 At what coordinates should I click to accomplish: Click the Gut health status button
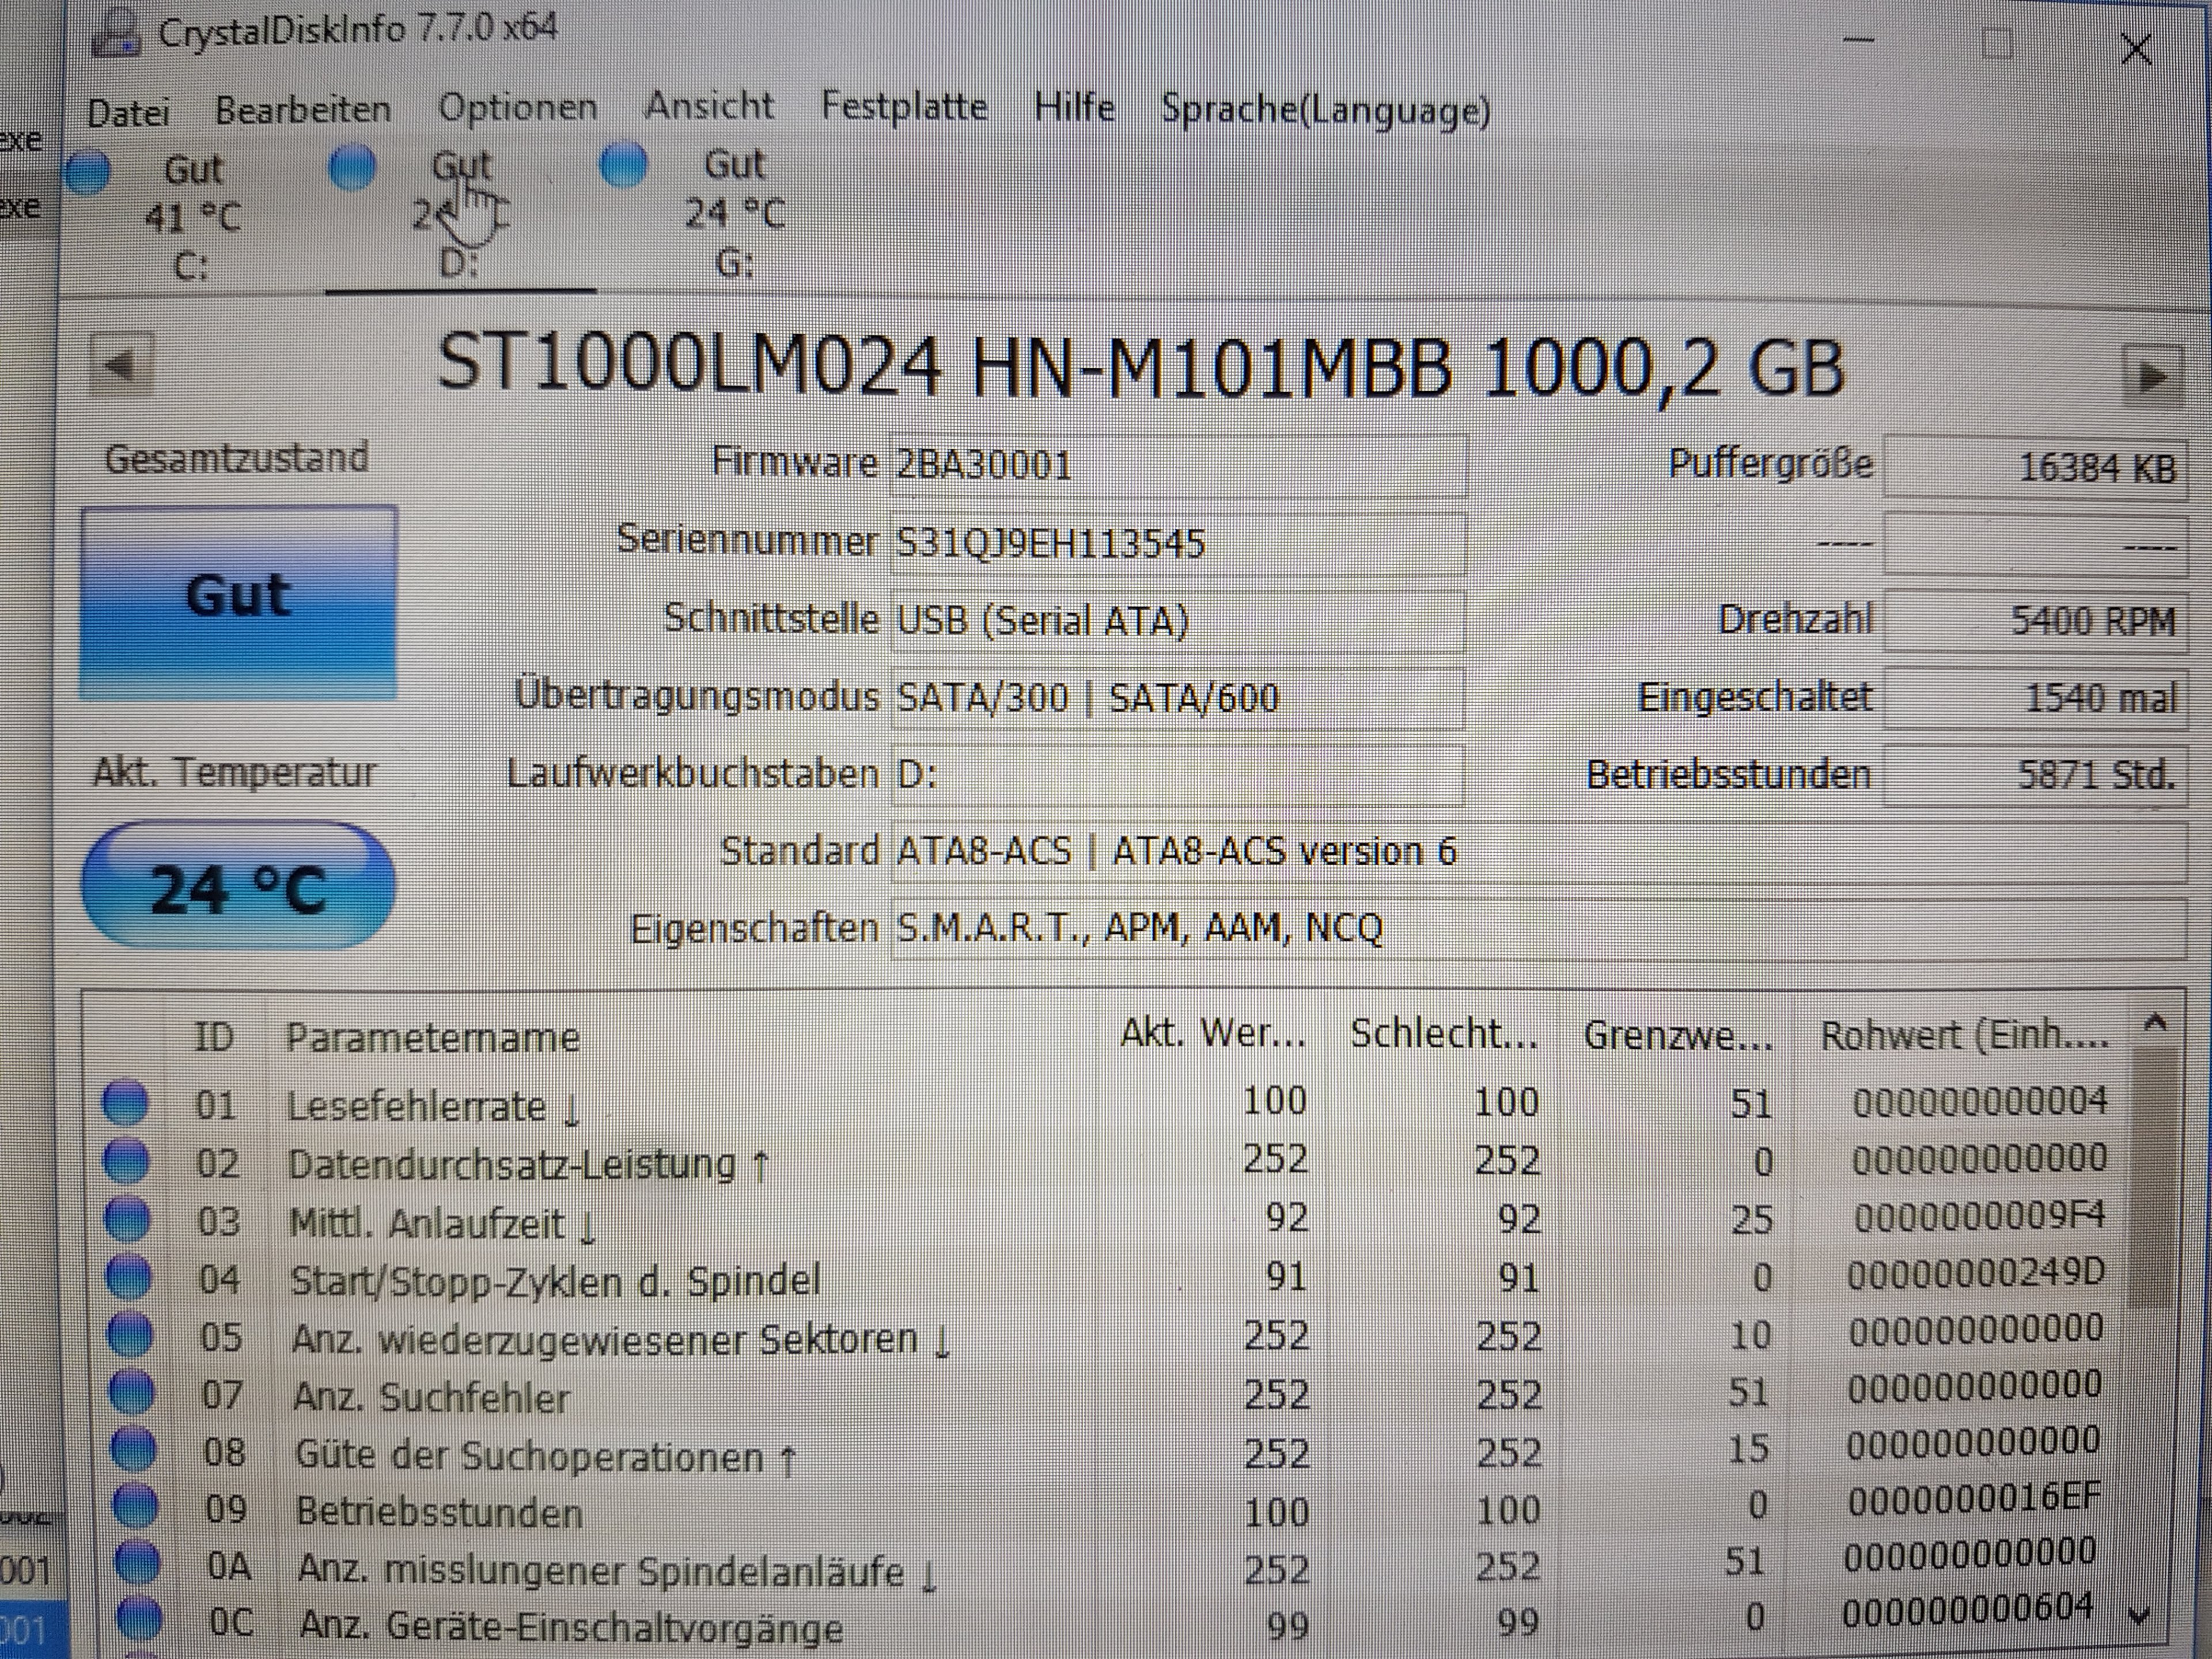click(239, 602)
